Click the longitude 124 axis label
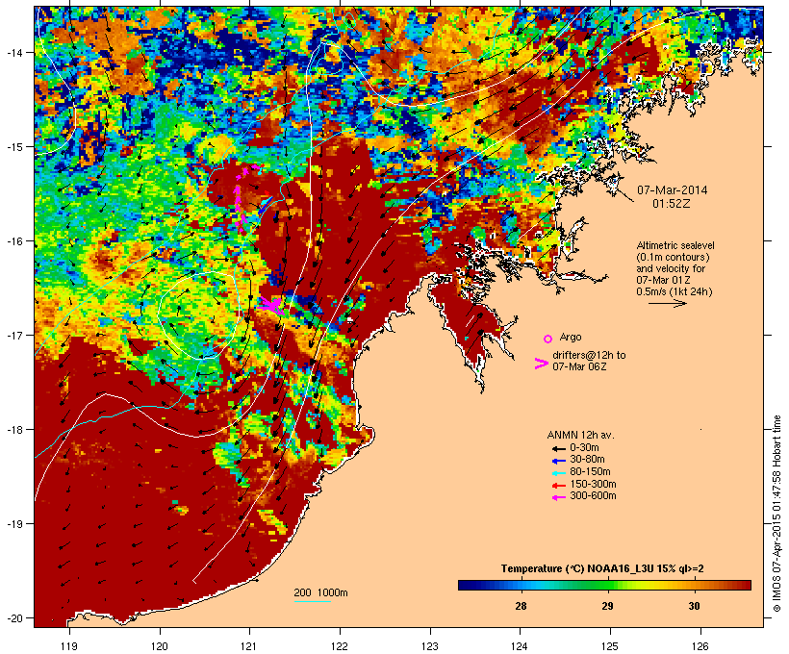789x654 pixels. 520,646
